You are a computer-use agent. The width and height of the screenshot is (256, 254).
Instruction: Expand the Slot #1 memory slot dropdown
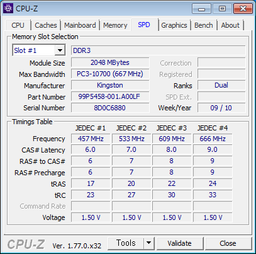click(60, 50)
